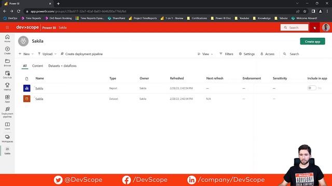
Task: Click the Sakila report type icon
Action: (x=26, y=88)
